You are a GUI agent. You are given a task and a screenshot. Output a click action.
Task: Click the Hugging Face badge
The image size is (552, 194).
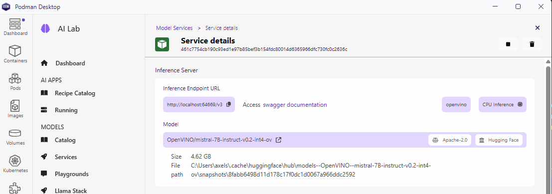[x=499, y=140]
